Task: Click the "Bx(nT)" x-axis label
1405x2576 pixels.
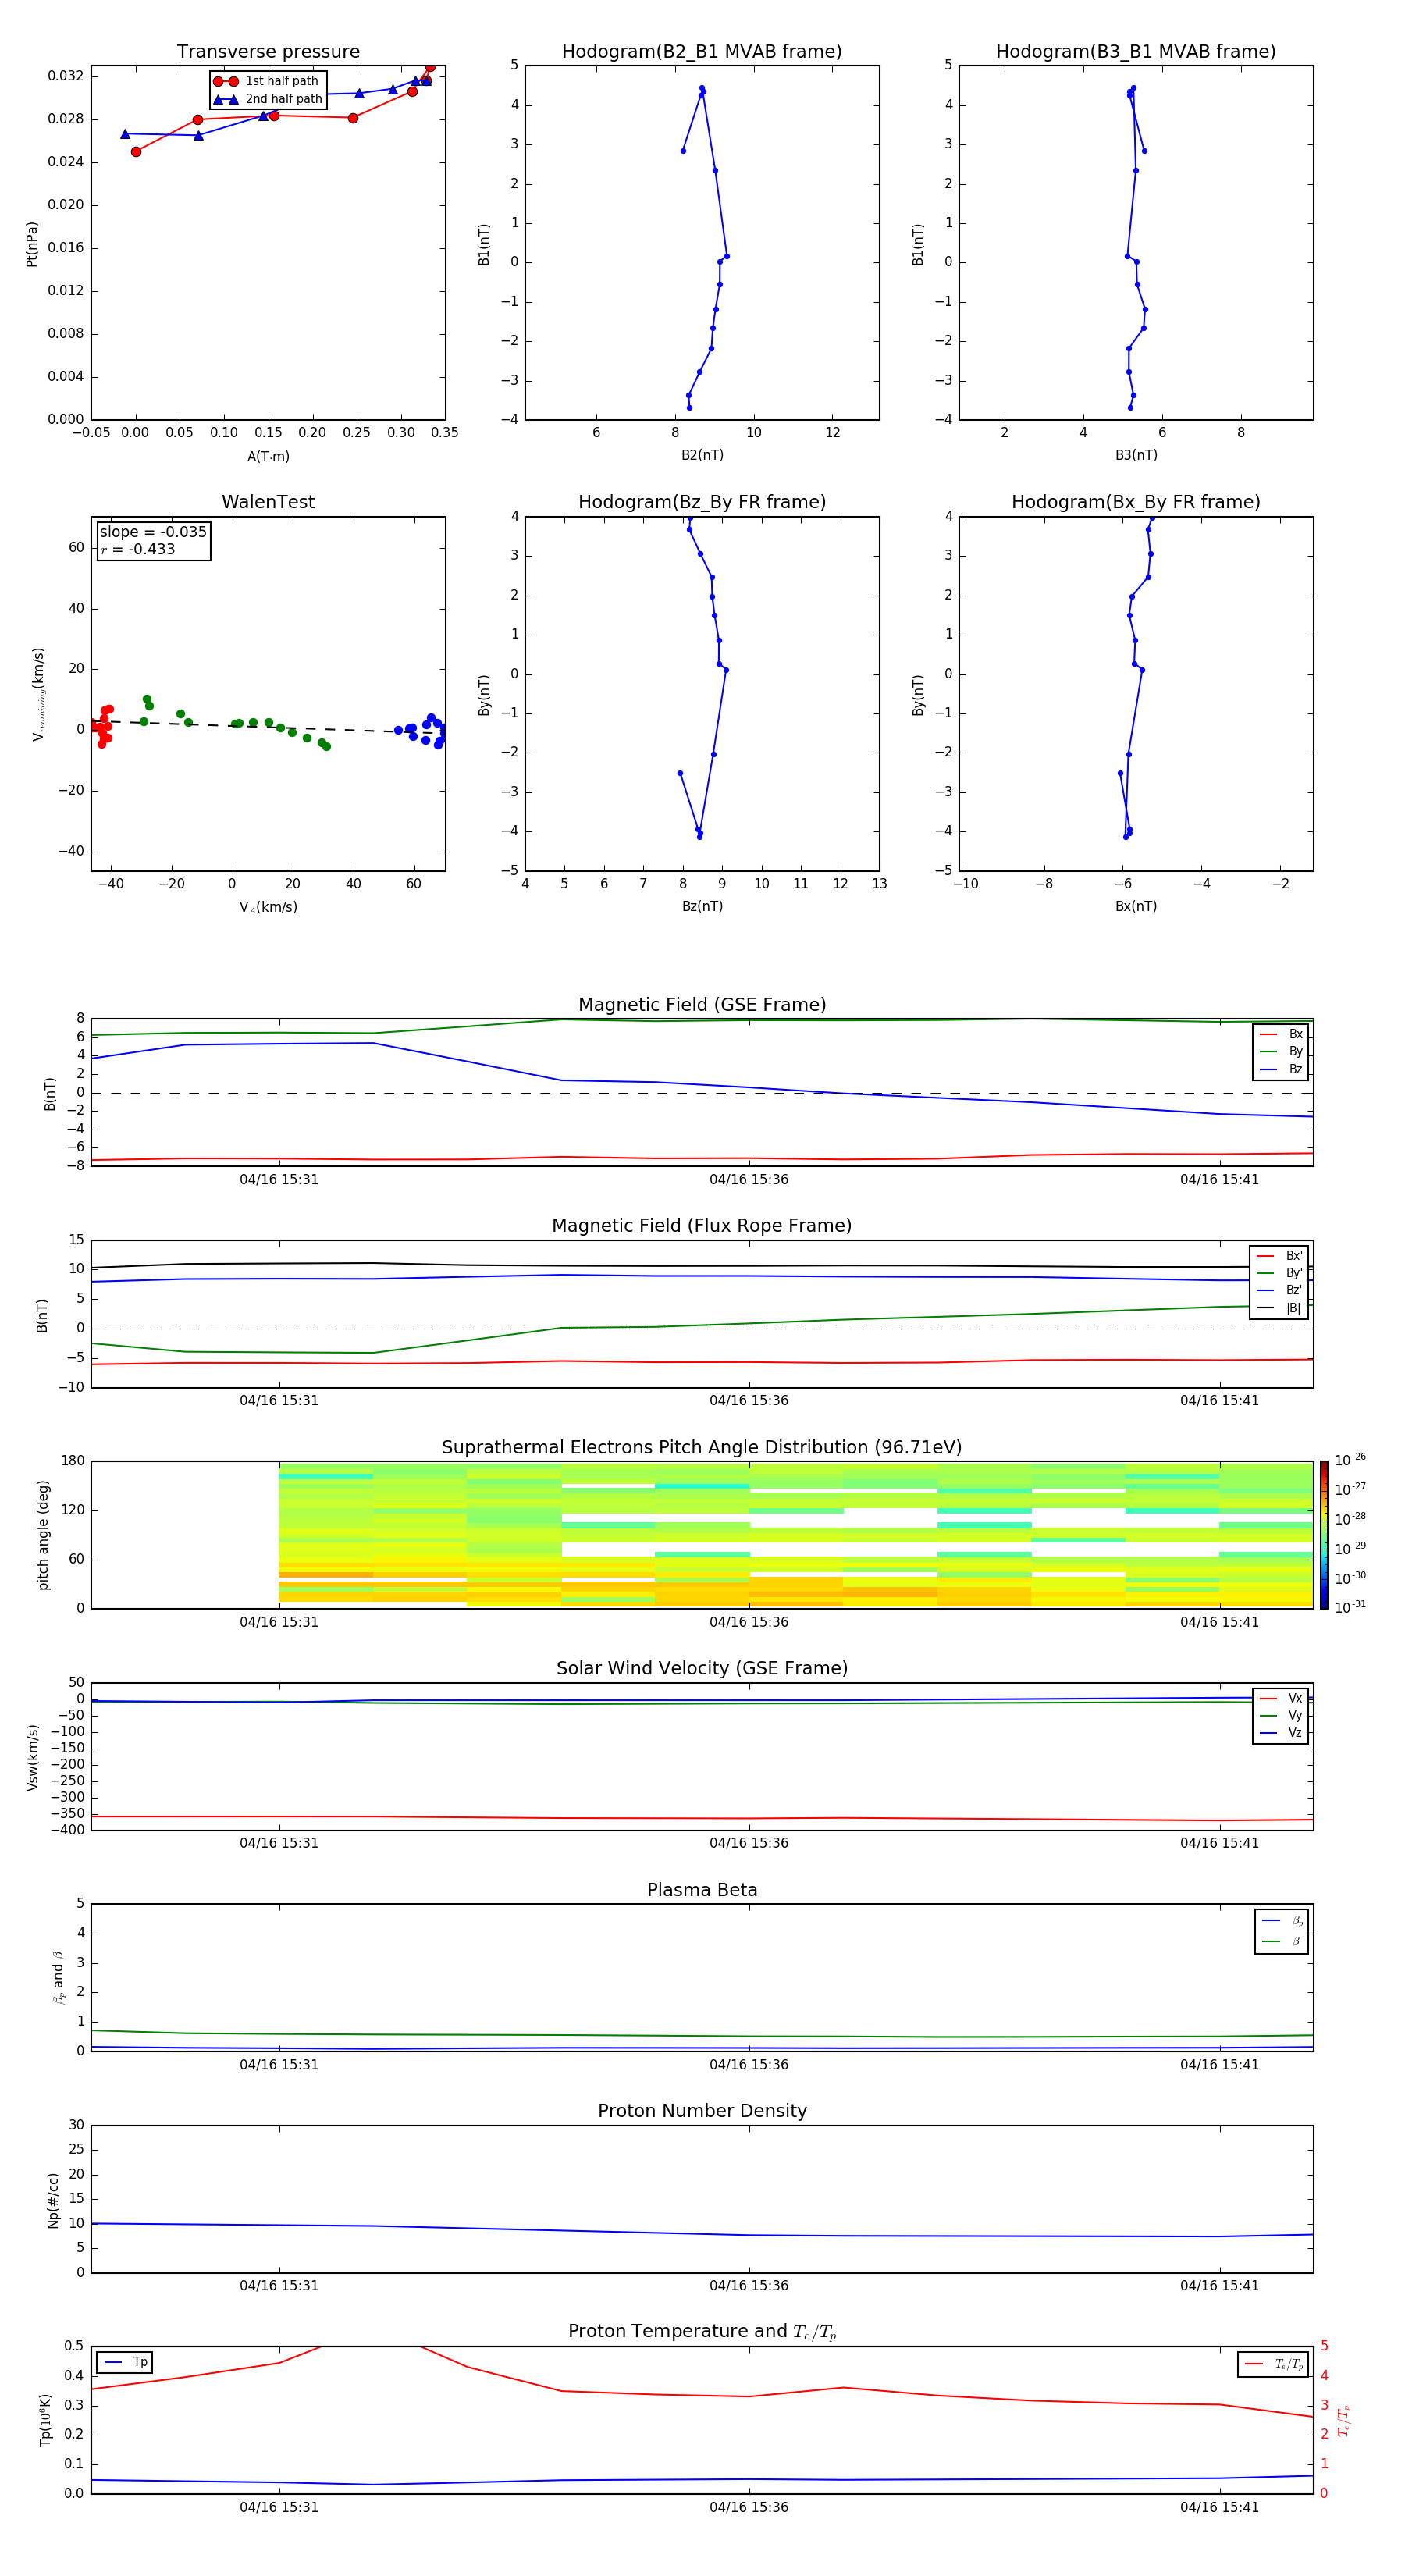Action: click(1136, 907)
